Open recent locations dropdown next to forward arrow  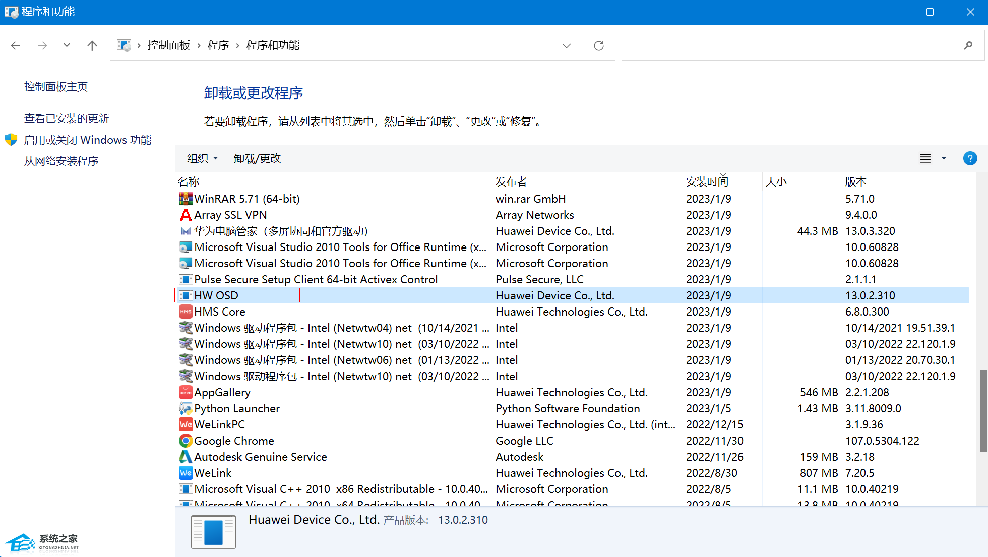(67, 46)
